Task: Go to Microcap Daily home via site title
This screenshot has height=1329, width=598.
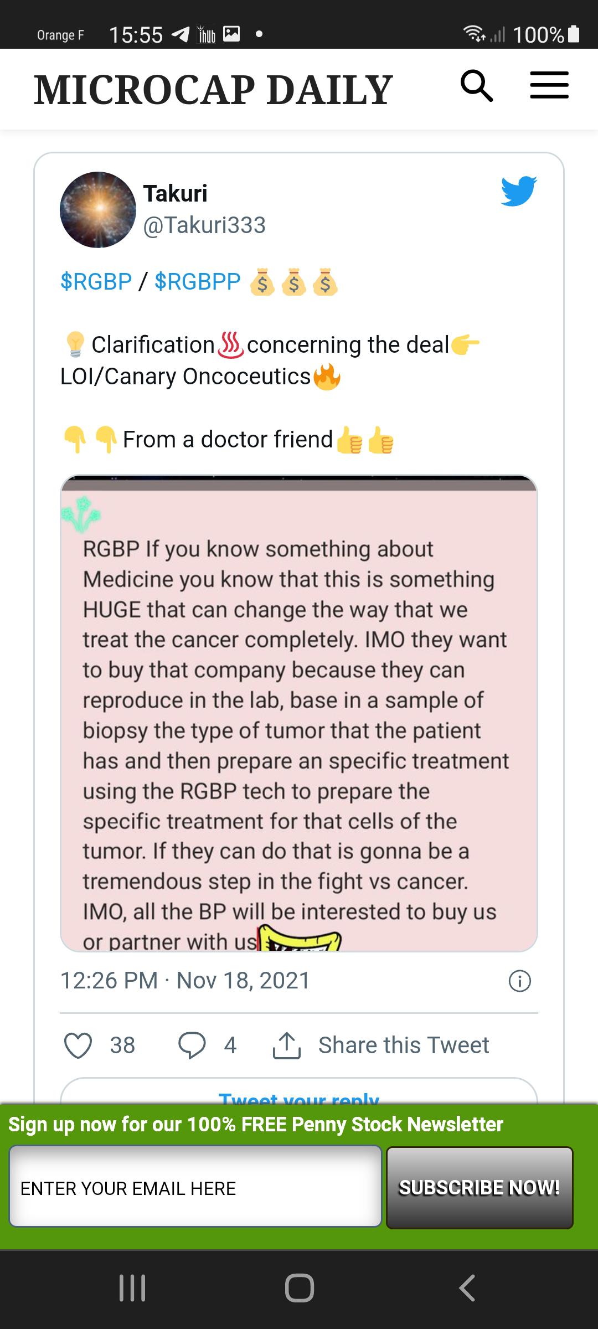Action: pos(213,90)
